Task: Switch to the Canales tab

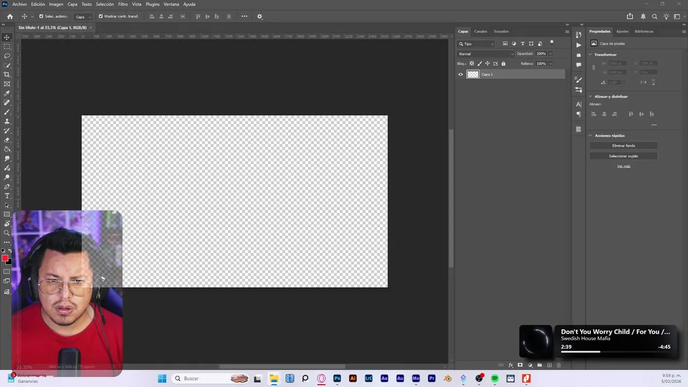Action: 481,31
